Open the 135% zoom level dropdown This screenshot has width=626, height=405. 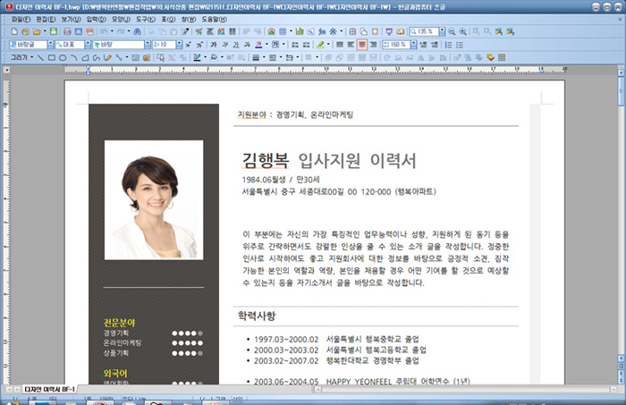tap(442, 31)
